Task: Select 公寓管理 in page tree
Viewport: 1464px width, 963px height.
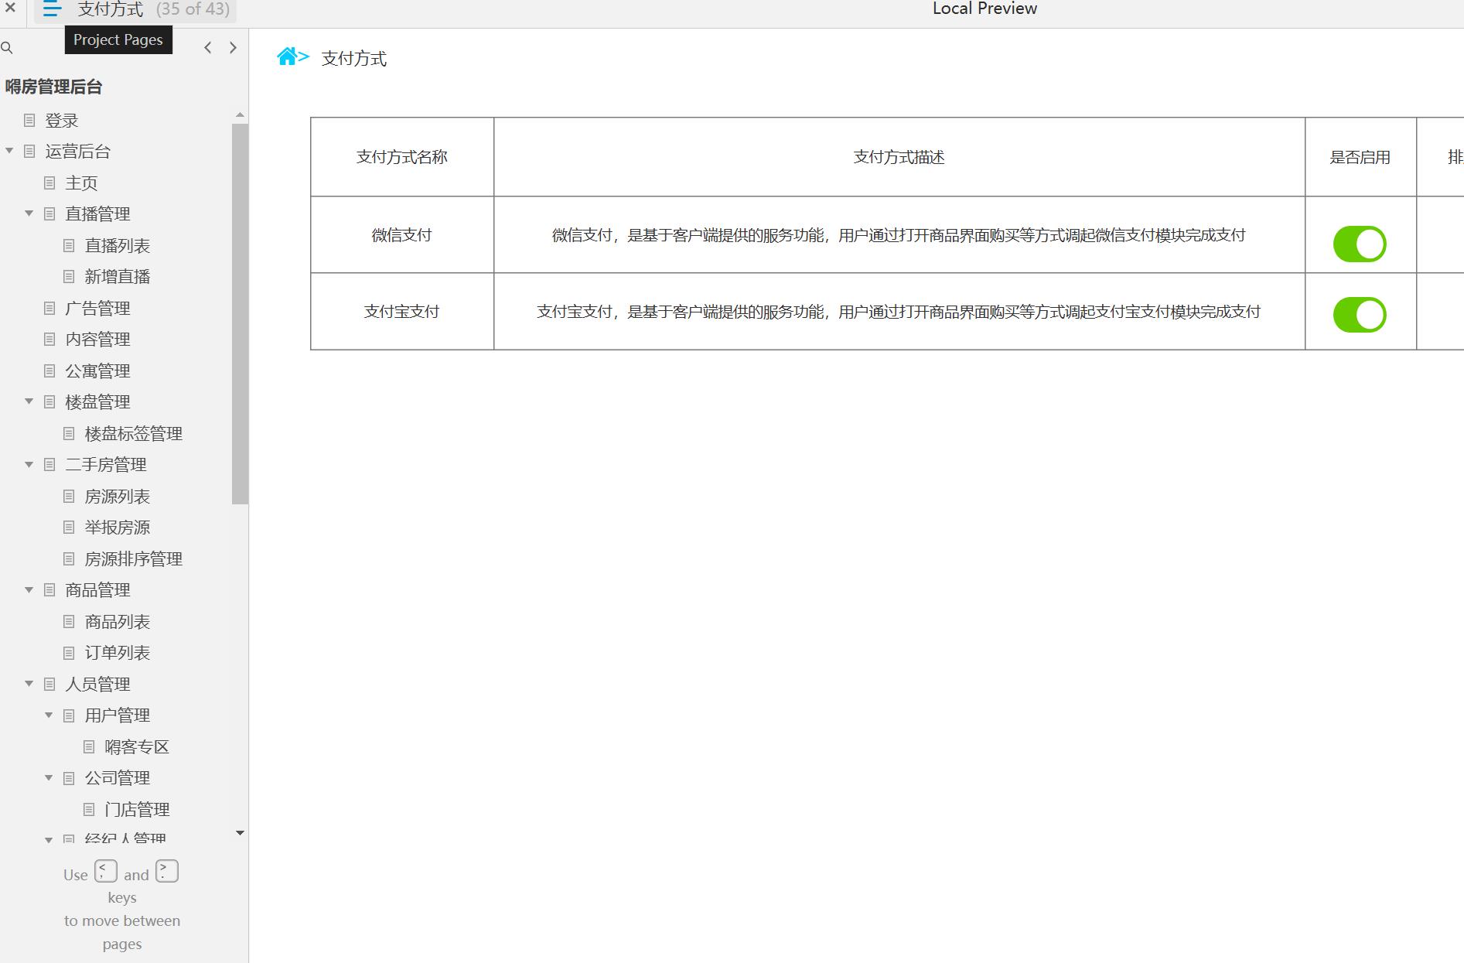Action: click(97, 371)
